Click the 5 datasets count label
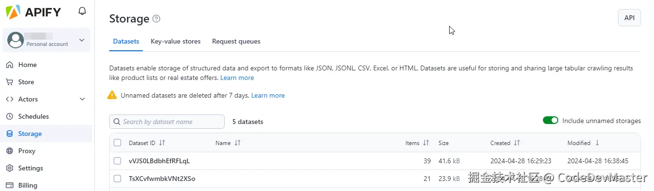Viewport: 654px width, 191px height. coord(248,122)
